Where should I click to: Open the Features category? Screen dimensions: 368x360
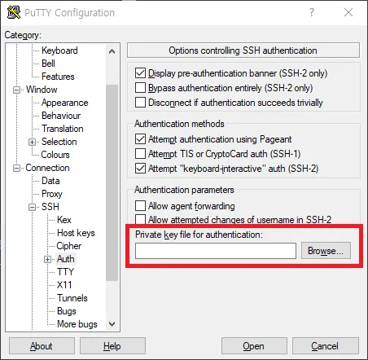coord(58,77)
